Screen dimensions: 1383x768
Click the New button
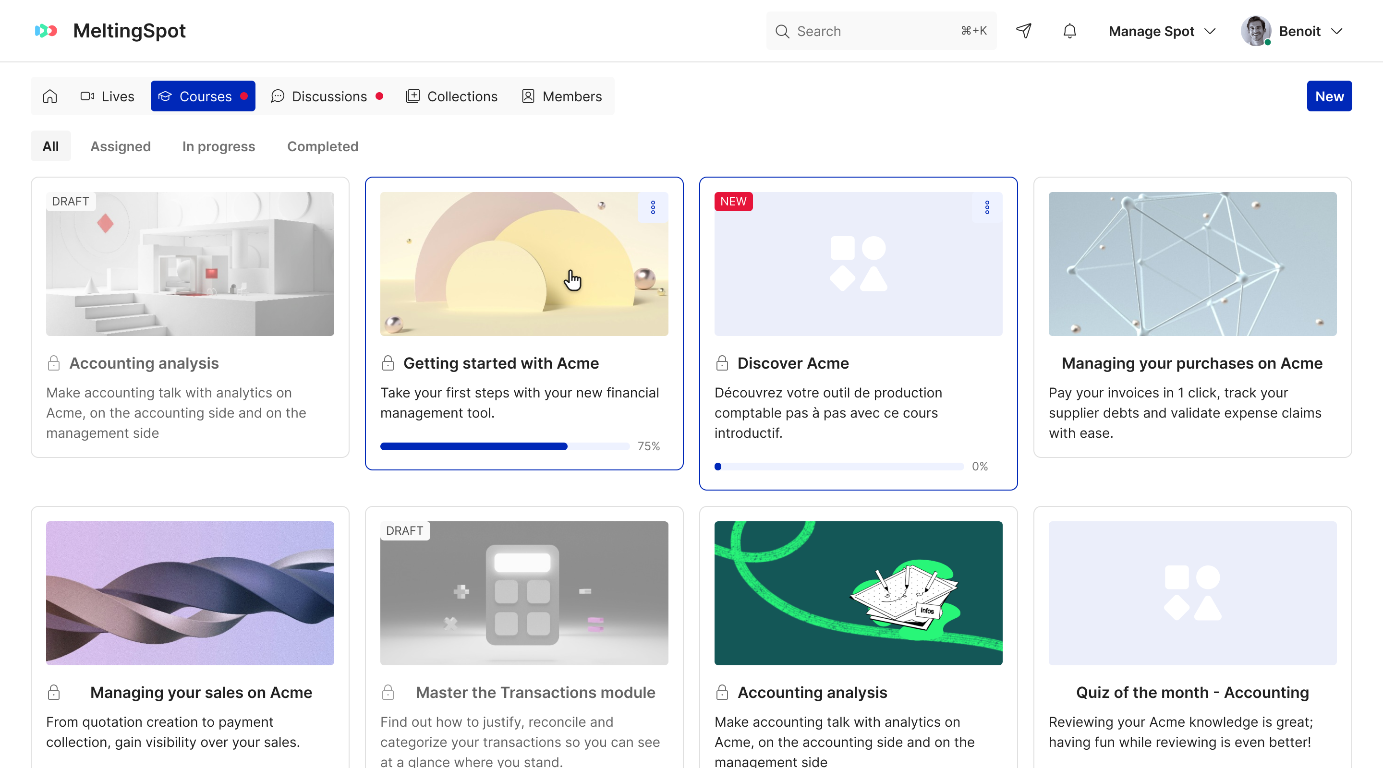coord(1329,96)
